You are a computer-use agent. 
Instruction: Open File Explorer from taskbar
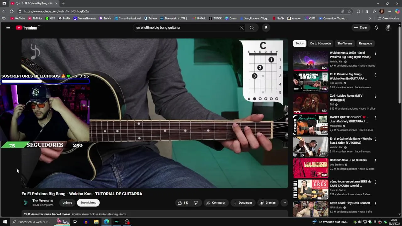click(96, 222)
